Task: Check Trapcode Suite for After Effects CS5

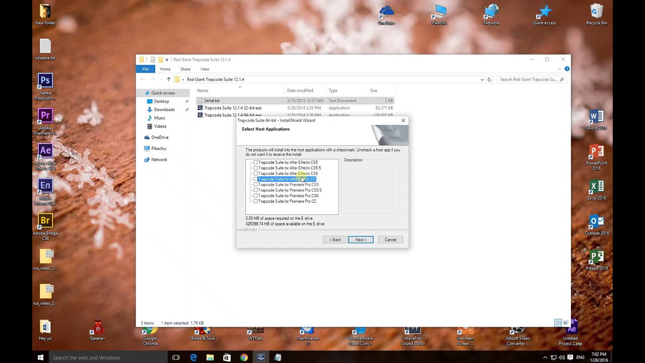Action: pyautogui.click(x=255, y=162)
